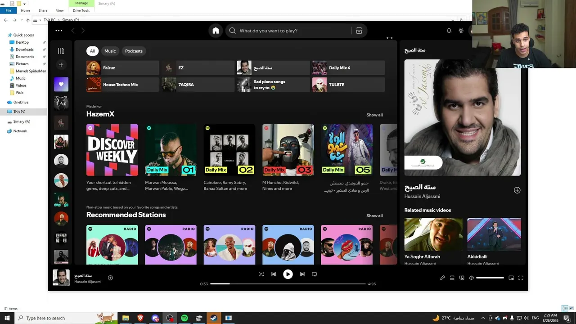Mute the volume speaker icon
Image resolution: width=576 pixels, height=324 pixels.
[x=471, y=278]
